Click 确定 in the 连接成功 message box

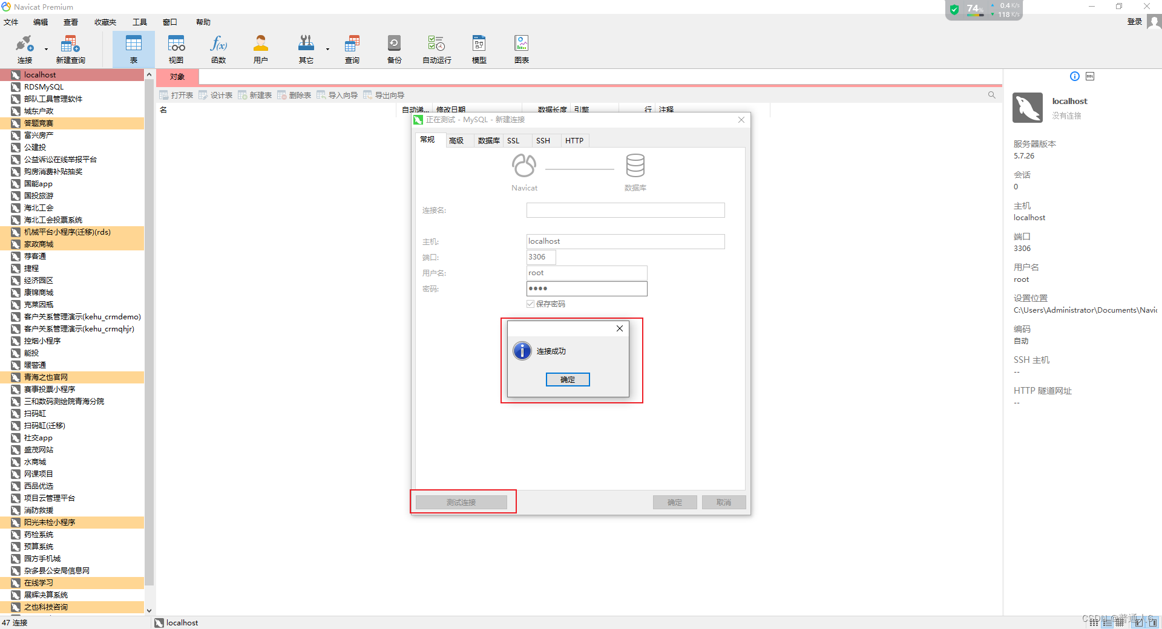coord(568,380)
